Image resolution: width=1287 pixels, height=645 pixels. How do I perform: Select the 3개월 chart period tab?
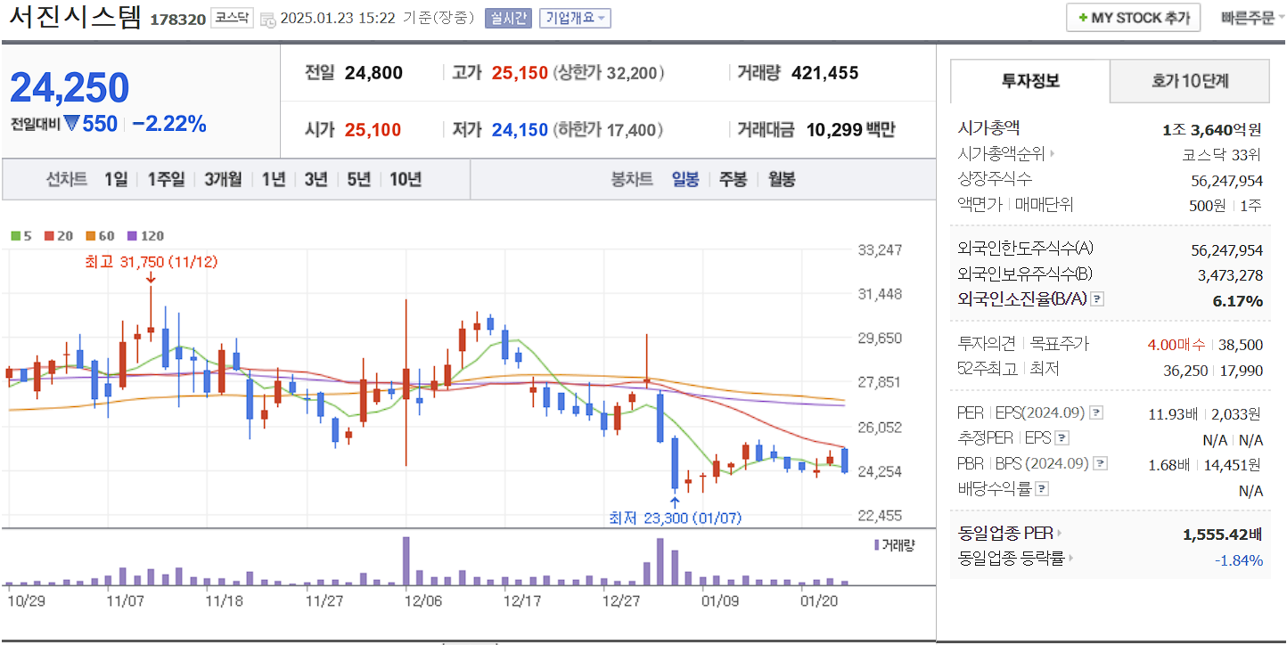(222, 179)
